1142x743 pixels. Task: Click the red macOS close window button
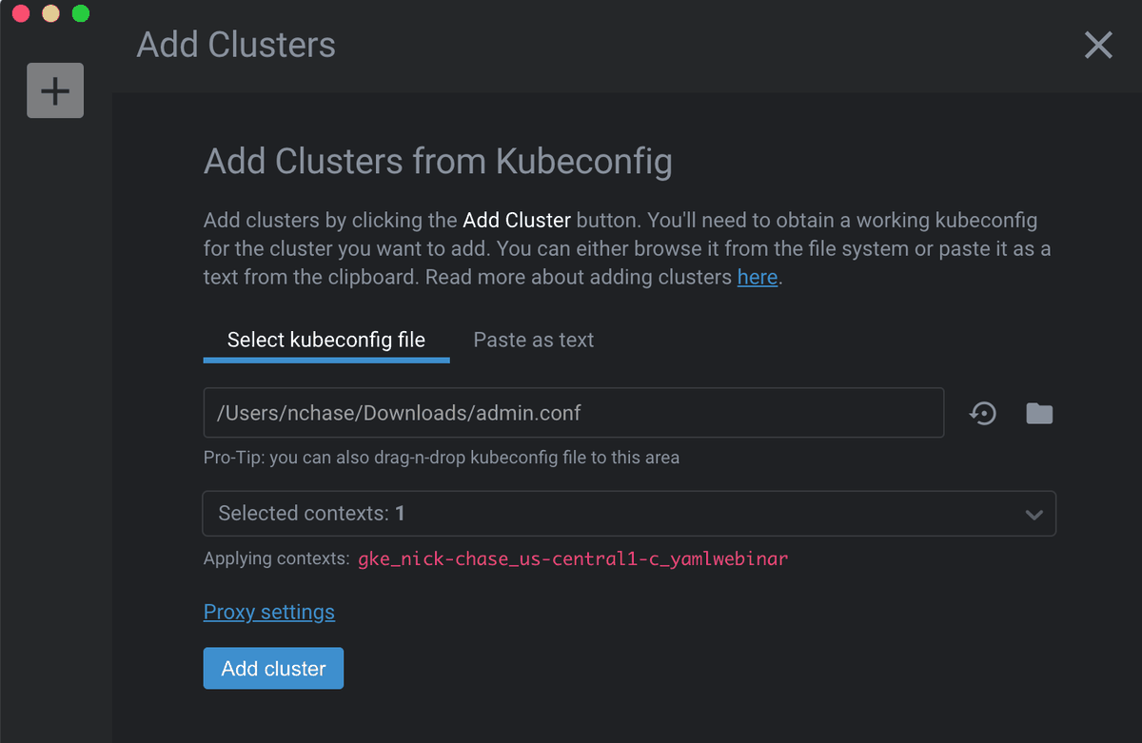click(20, 13)
